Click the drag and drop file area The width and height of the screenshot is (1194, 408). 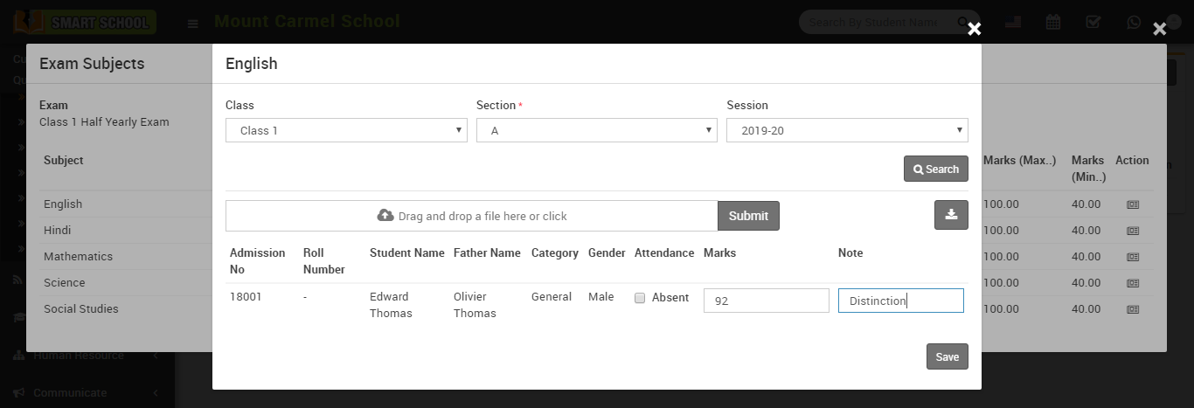[x=471, y=216]
